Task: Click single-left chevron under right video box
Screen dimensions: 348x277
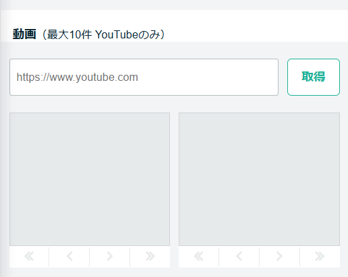Action: pos(239,256)
